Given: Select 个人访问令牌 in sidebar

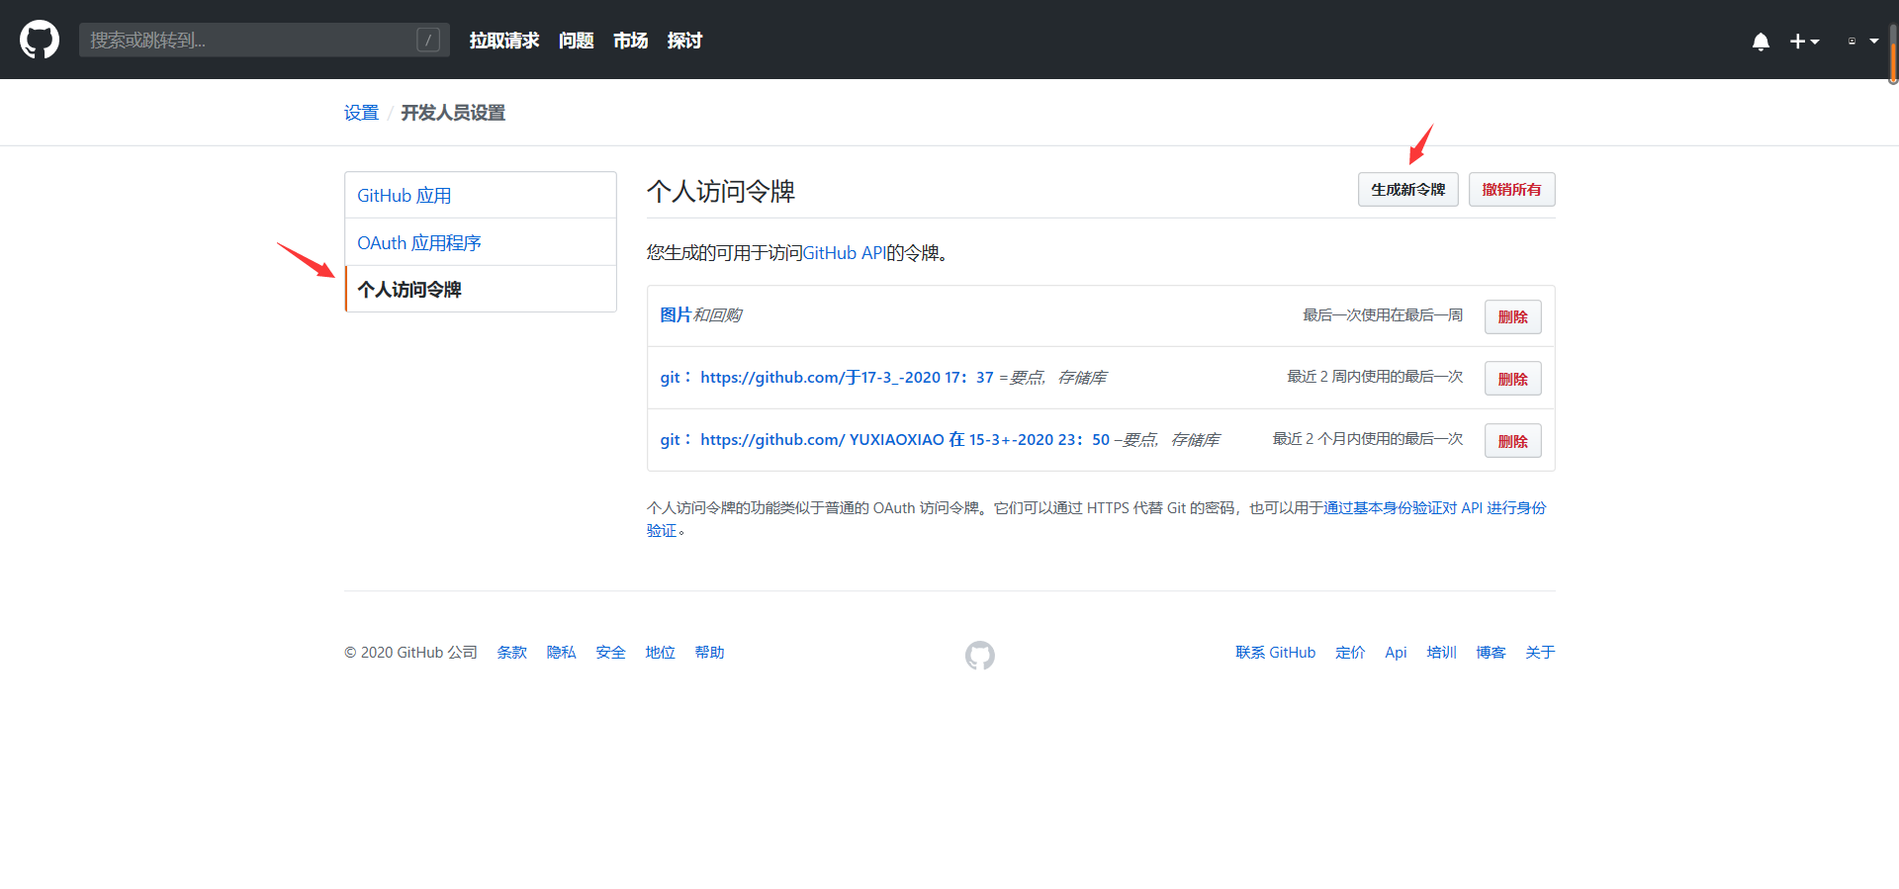Looking at the screenshot, I should [481, 289].
